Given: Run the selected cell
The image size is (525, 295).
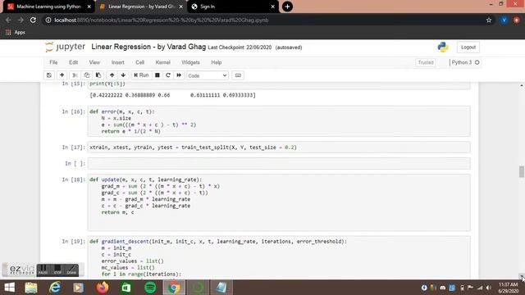Looking at the screenshot, I should pos(141,75).
